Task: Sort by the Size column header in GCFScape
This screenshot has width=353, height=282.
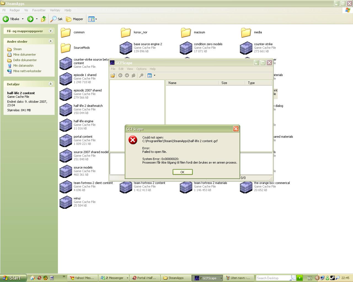Action: click(x=232, y=83)
